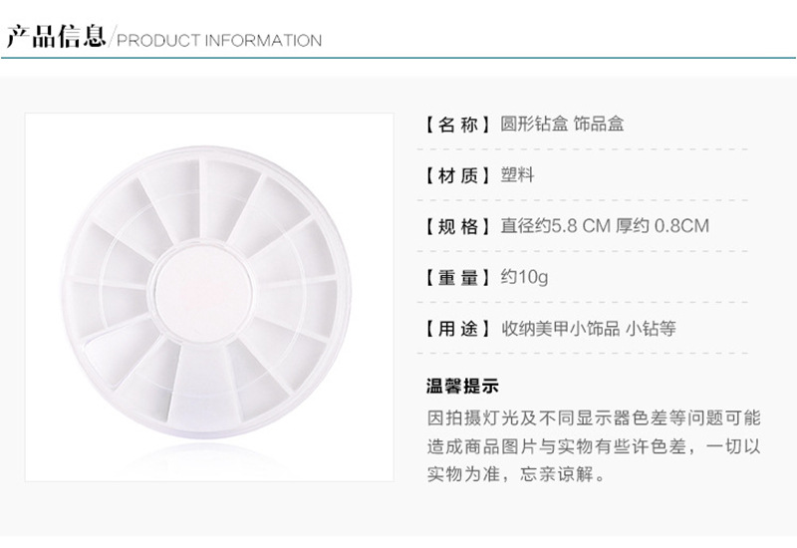Click the 约10g weight value
The width and height of the screenshot is (797, 548).
pos(524,277)
